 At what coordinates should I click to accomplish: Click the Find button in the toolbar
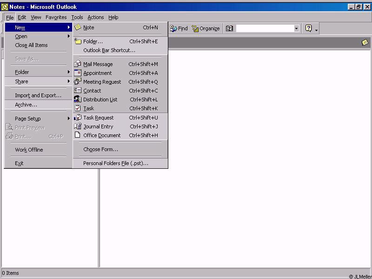click(x=179, y=28)
